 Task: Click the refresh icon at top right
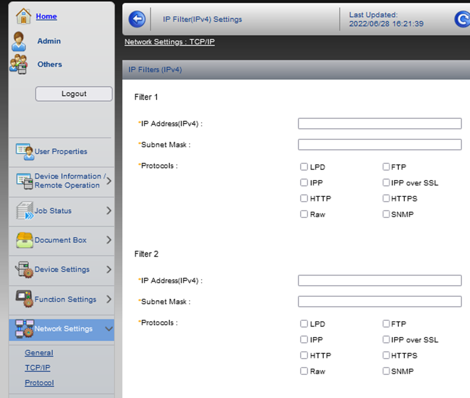point(462,19)
